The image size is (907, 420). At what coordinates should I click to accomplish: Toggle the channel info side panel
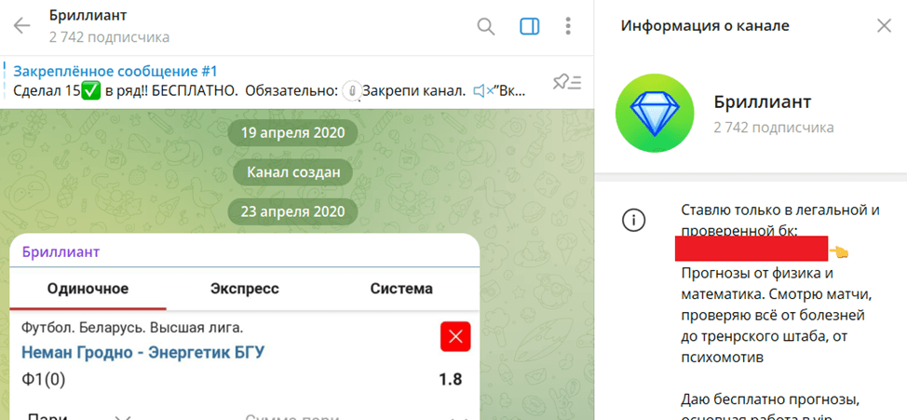click(x=529, y=26)
